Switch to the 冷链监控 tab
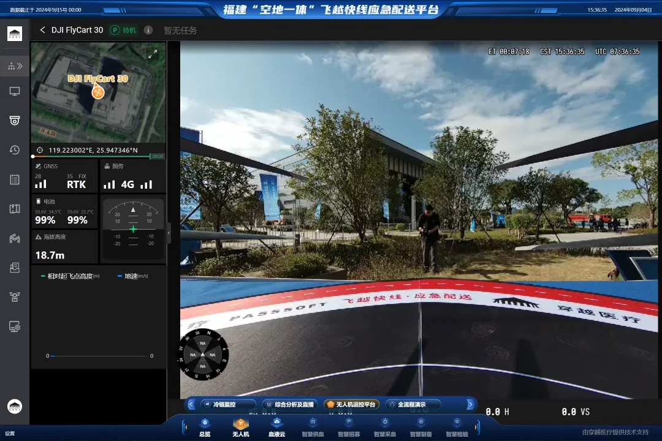 pyautogui.click(x=228, y=404)
